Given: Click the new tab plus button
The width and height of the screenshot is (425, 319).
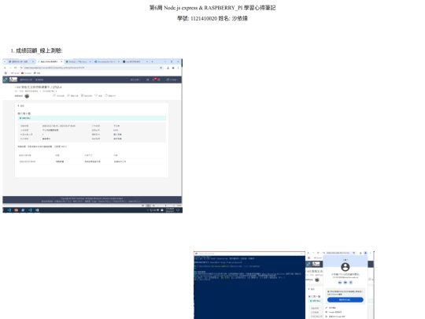Looking at the screenshot, I should 153,62.
